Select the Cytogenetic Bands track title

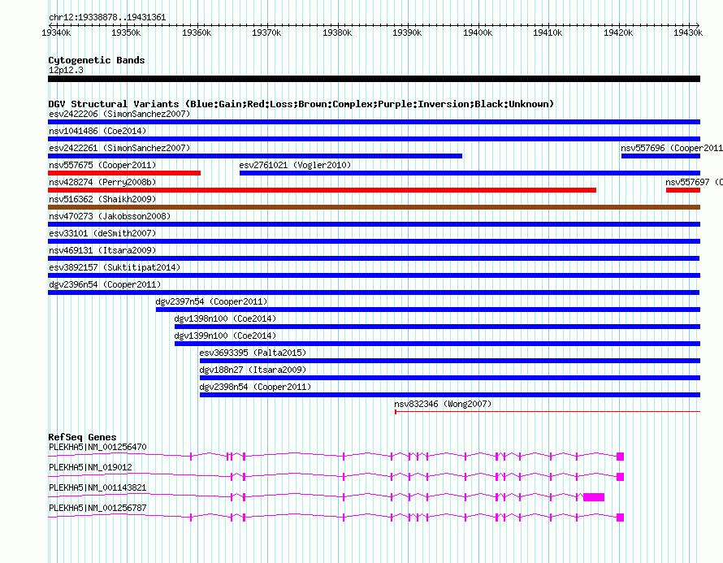pos(97,60)
